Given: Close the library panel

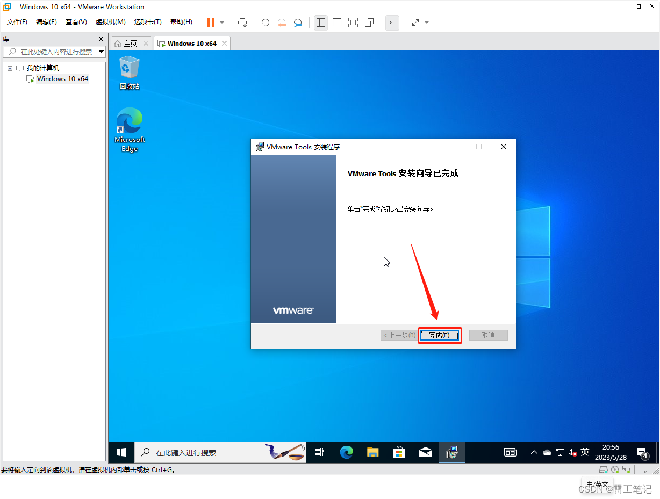Looking at the screenshot, I should [x=101, y=39].
